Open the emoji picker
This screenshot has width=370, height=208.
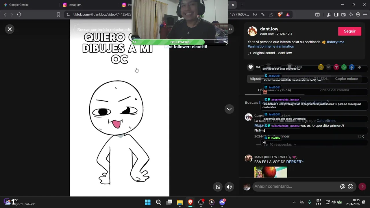tap(351, 187)
